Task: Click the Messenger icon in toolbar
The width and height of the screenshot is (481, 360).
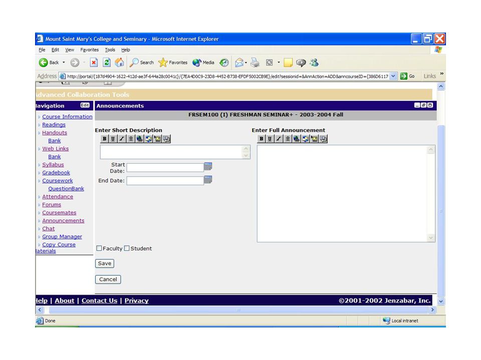Action: (314, 62)
